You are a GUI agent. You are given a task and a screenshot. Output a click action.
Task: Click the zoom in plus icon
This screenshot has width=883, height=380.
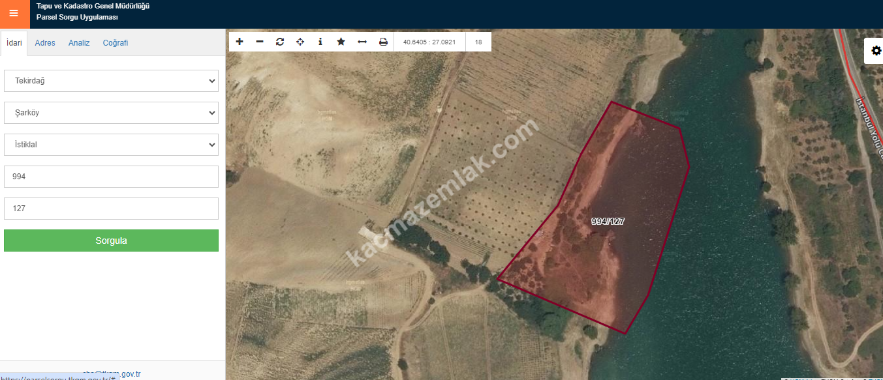(240, 42)
